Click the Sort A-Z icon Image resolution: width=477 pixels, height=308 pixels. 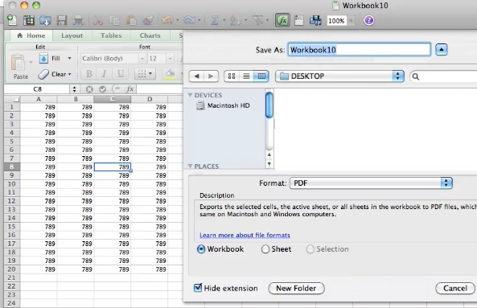(235, 20)
